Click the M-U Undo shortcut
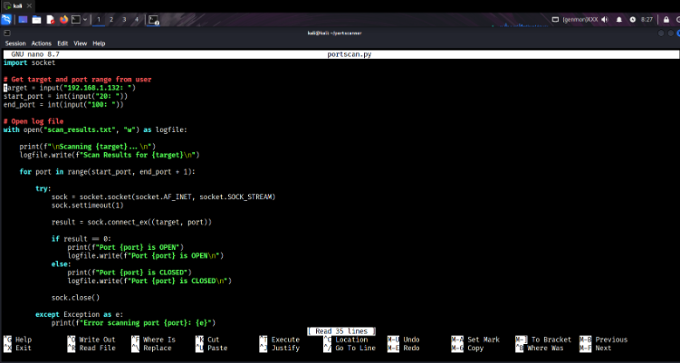Viewport: 680px width, 363px height. [x=403, y=339]
